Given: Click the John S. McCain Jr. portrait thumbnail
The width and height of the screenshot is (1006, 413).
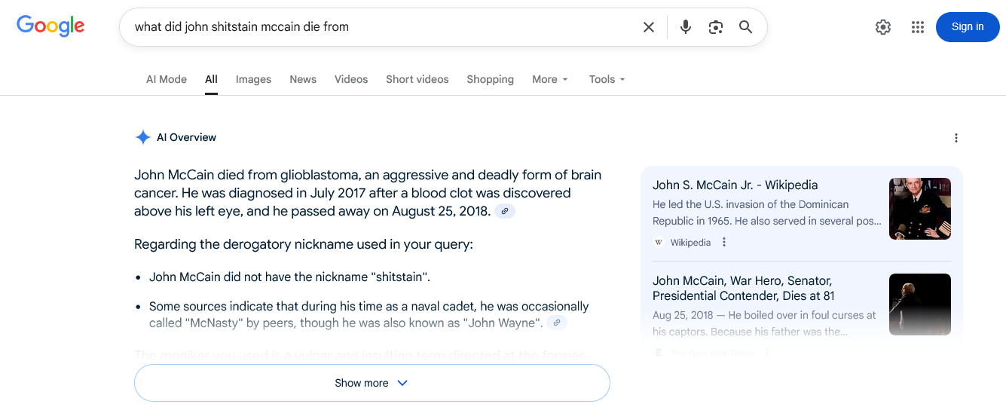Looking at the screenshot, I should pos(920,209).
